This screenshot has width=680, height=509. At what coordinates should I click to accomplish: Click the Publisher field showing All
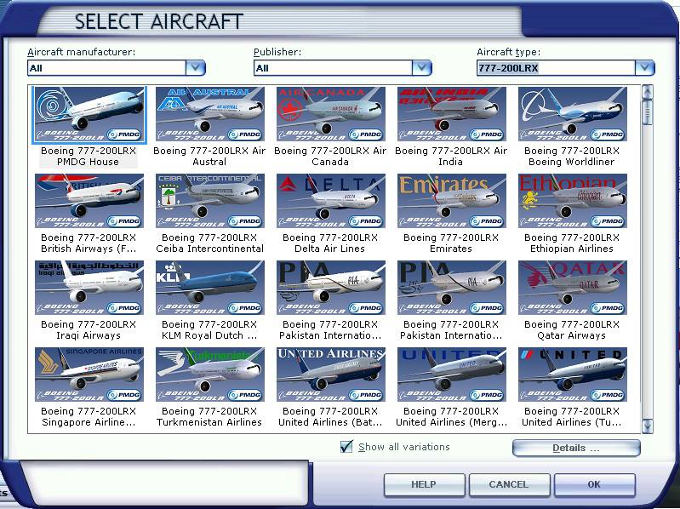[333, 67]
